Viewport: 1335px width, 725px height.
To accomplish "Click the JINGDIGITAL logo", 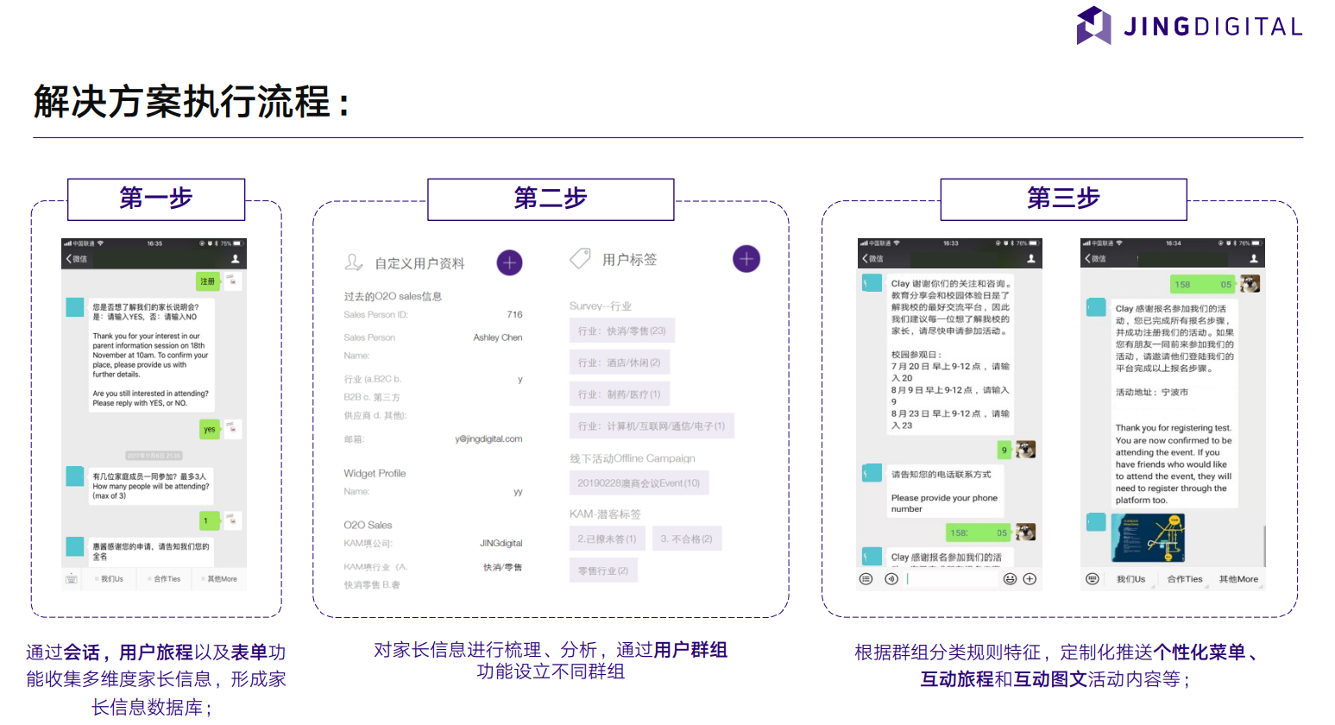I will [1189, 25].
